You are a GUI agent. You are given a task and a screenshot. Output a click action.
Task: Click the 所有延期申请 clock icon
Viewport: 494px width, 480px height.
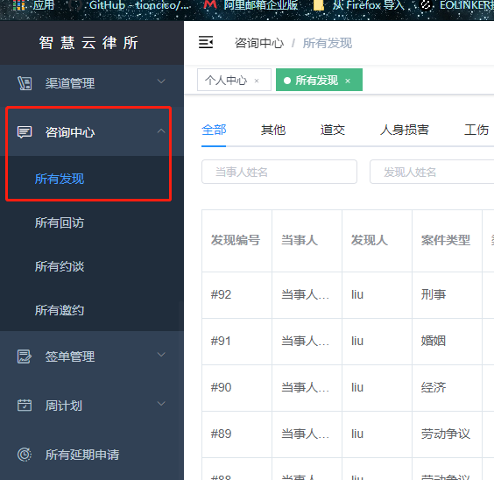25,455
